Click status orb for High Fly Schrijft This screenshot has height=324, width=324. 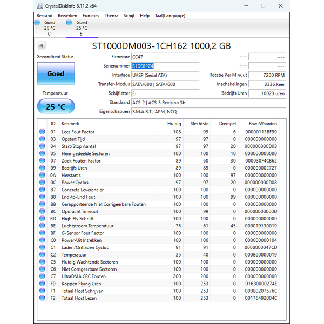(x=42, y=218)
